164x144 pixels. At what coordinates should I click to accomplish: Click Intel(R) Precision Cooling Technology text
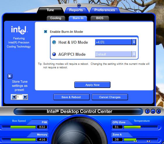pos(19,45)
